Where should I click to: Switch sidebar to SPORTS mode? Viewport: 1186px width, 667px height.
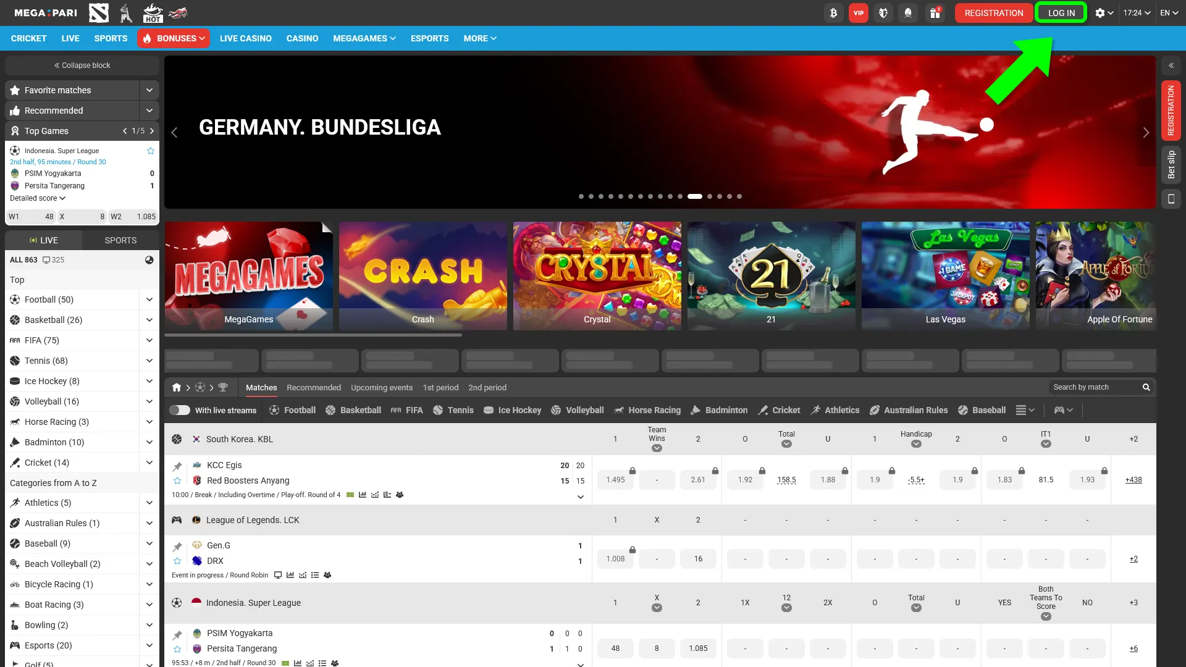coord(120,240)
